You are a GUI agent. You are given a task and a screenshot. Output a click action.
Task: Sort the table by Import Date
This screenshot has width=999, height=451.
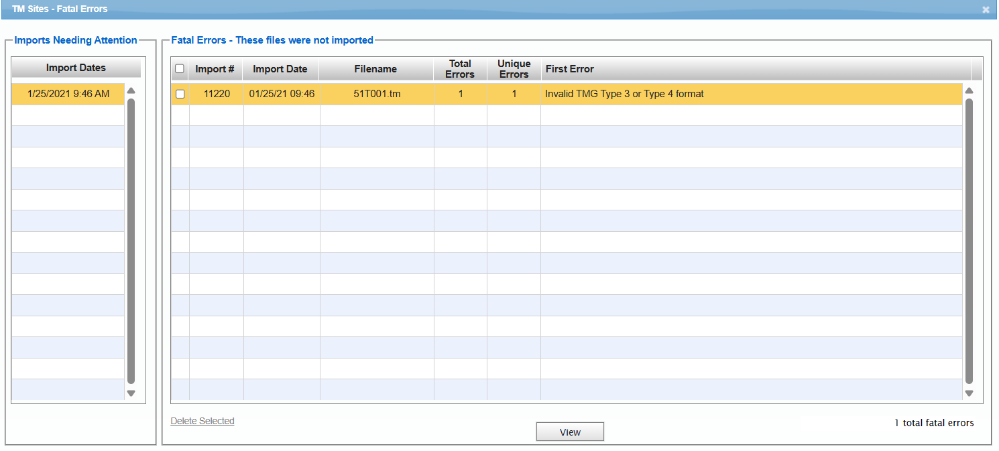coord(280,69)
